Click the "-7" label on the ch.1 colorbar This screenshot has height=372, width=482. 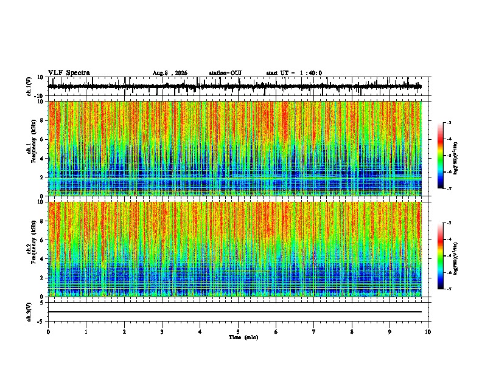[x=449, y=188]
